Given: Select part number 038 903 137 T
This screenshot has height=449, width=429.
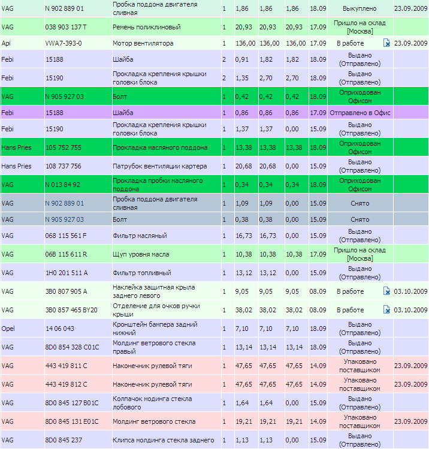Looking at the screenshot, I should 65,27.
